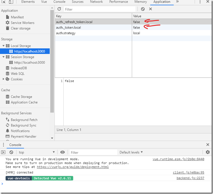The width and height of the screenshot is (213, 194).
Task: Open Service Workers section
Action: (x=22, y=23)
